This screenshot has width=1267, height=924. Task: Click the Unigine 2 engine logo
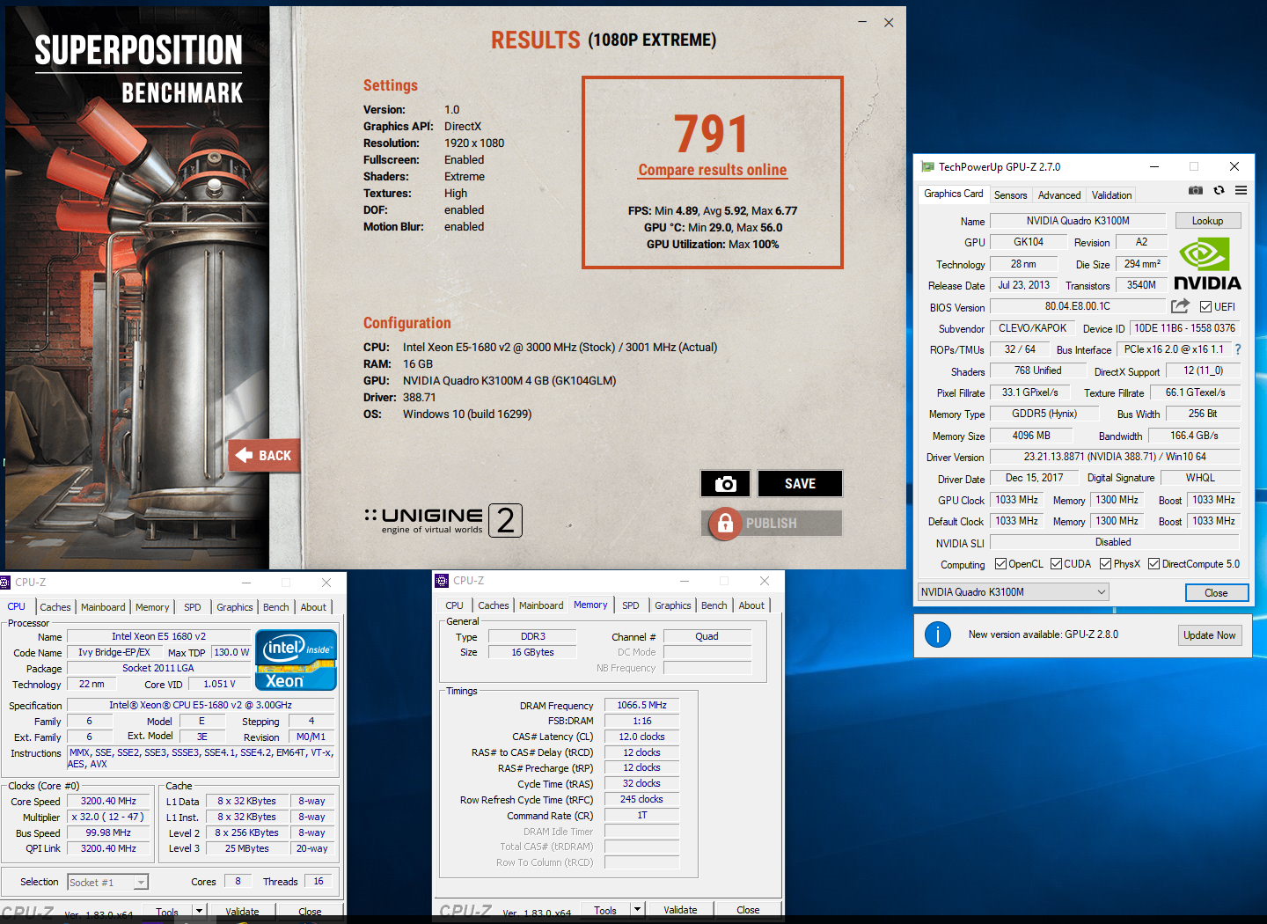tap(443, 520)
